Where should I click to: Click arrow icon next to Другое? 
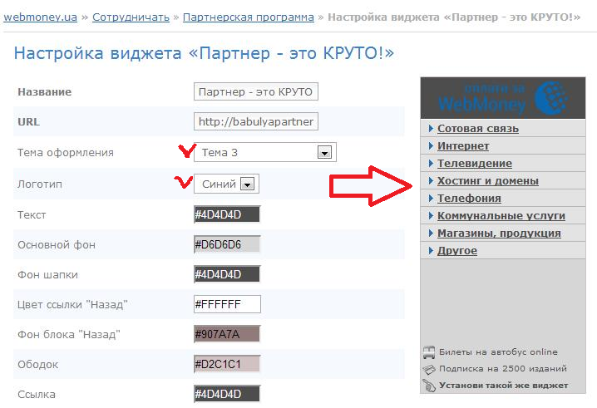pyautogui.click(x=431, y=251)
